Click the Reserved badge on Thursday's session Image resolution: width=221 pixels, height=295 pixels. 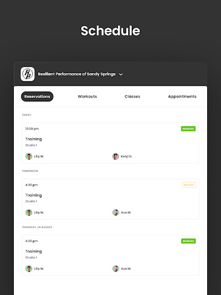click(188, 241)
